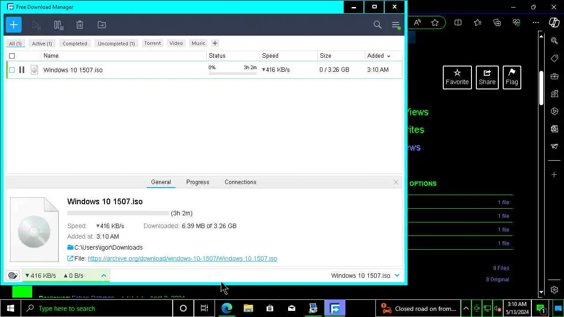Select the Music filter

click(x=198, y=43)
